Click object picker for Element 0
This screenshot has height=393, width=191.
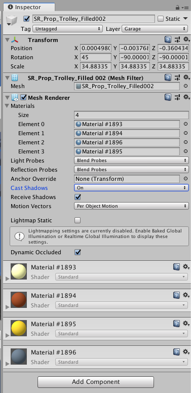(x=186, y=124)
